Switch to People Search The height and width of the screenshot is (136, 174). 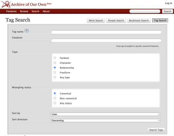[116, 21]
